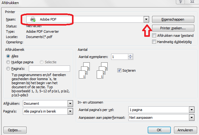The image size is (199, 135).
Task: Expand Aanpassen aan papierformaat dropdown
Action: [x=191, y=118]
